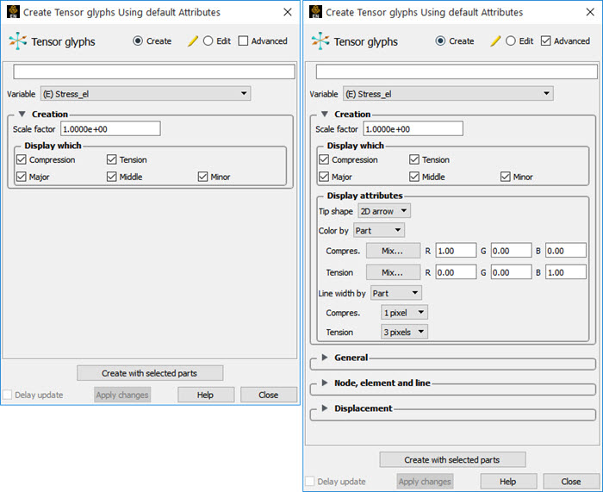Click pencil Edit icon in left dialog

tap(193, 40)
